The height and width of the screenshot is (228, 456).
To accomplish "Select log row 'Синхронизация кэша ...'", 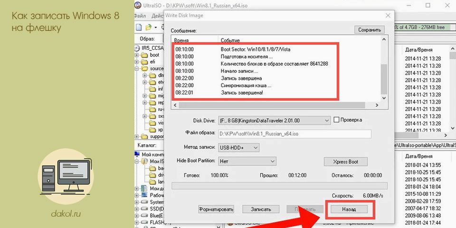I will (246, 85).
